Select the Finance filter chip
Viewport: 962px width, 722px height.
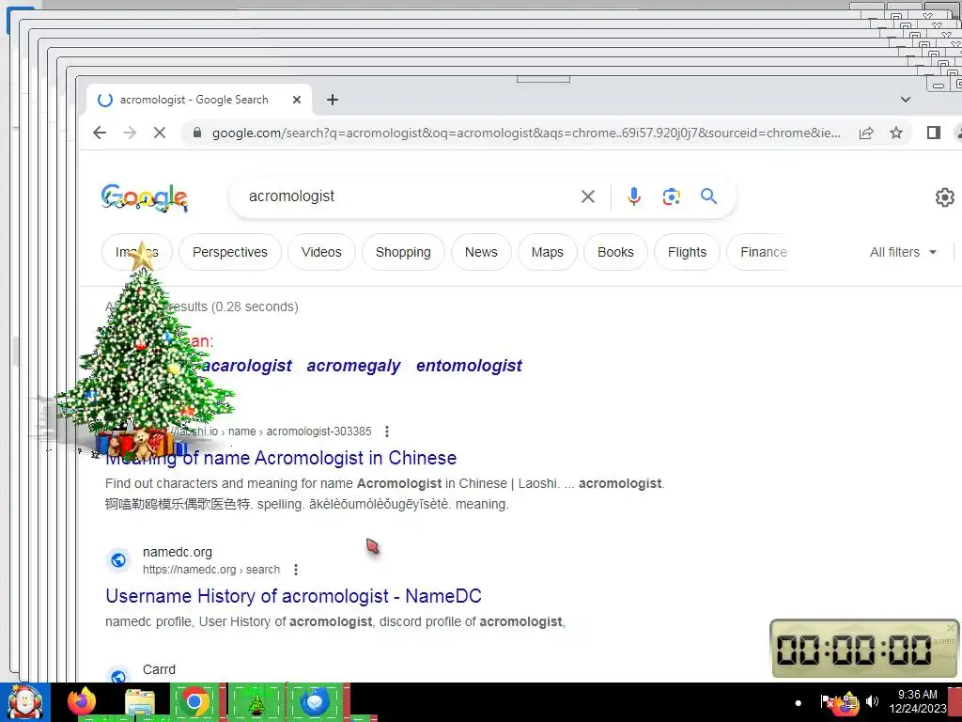(x=759, y=252)
